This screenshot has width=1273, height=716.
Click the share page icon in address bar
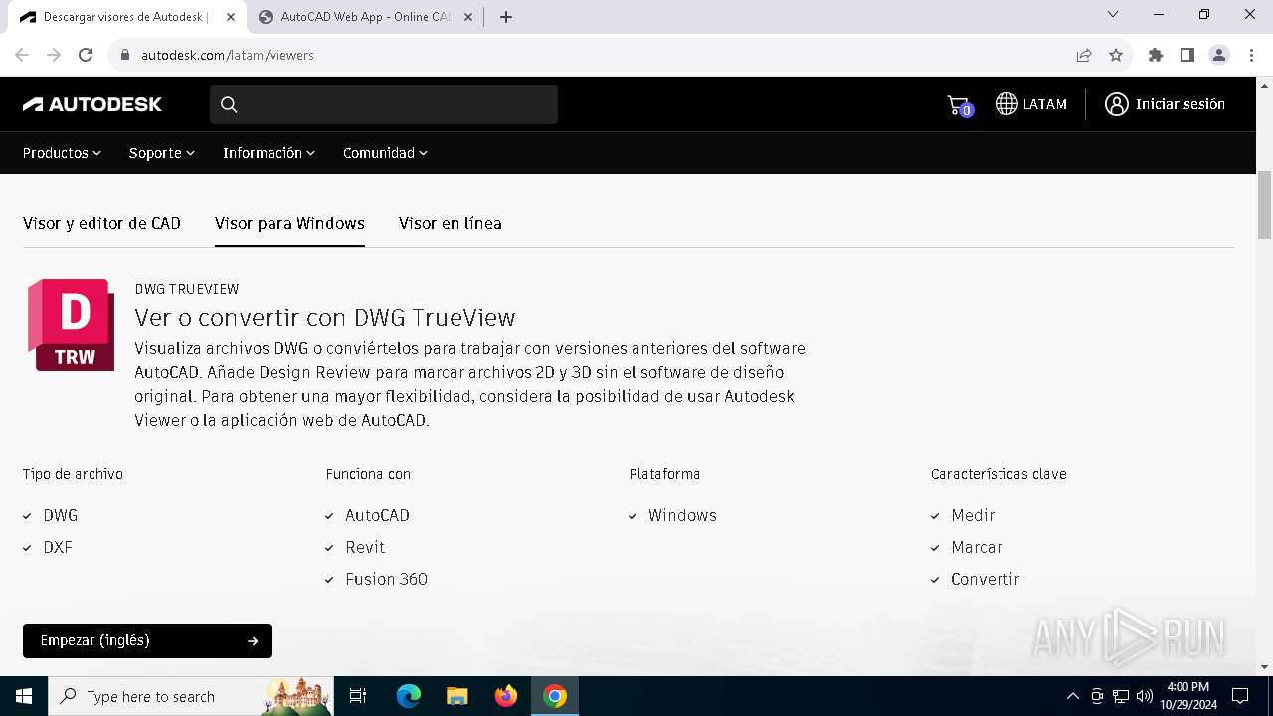[x=1084, y=55]
